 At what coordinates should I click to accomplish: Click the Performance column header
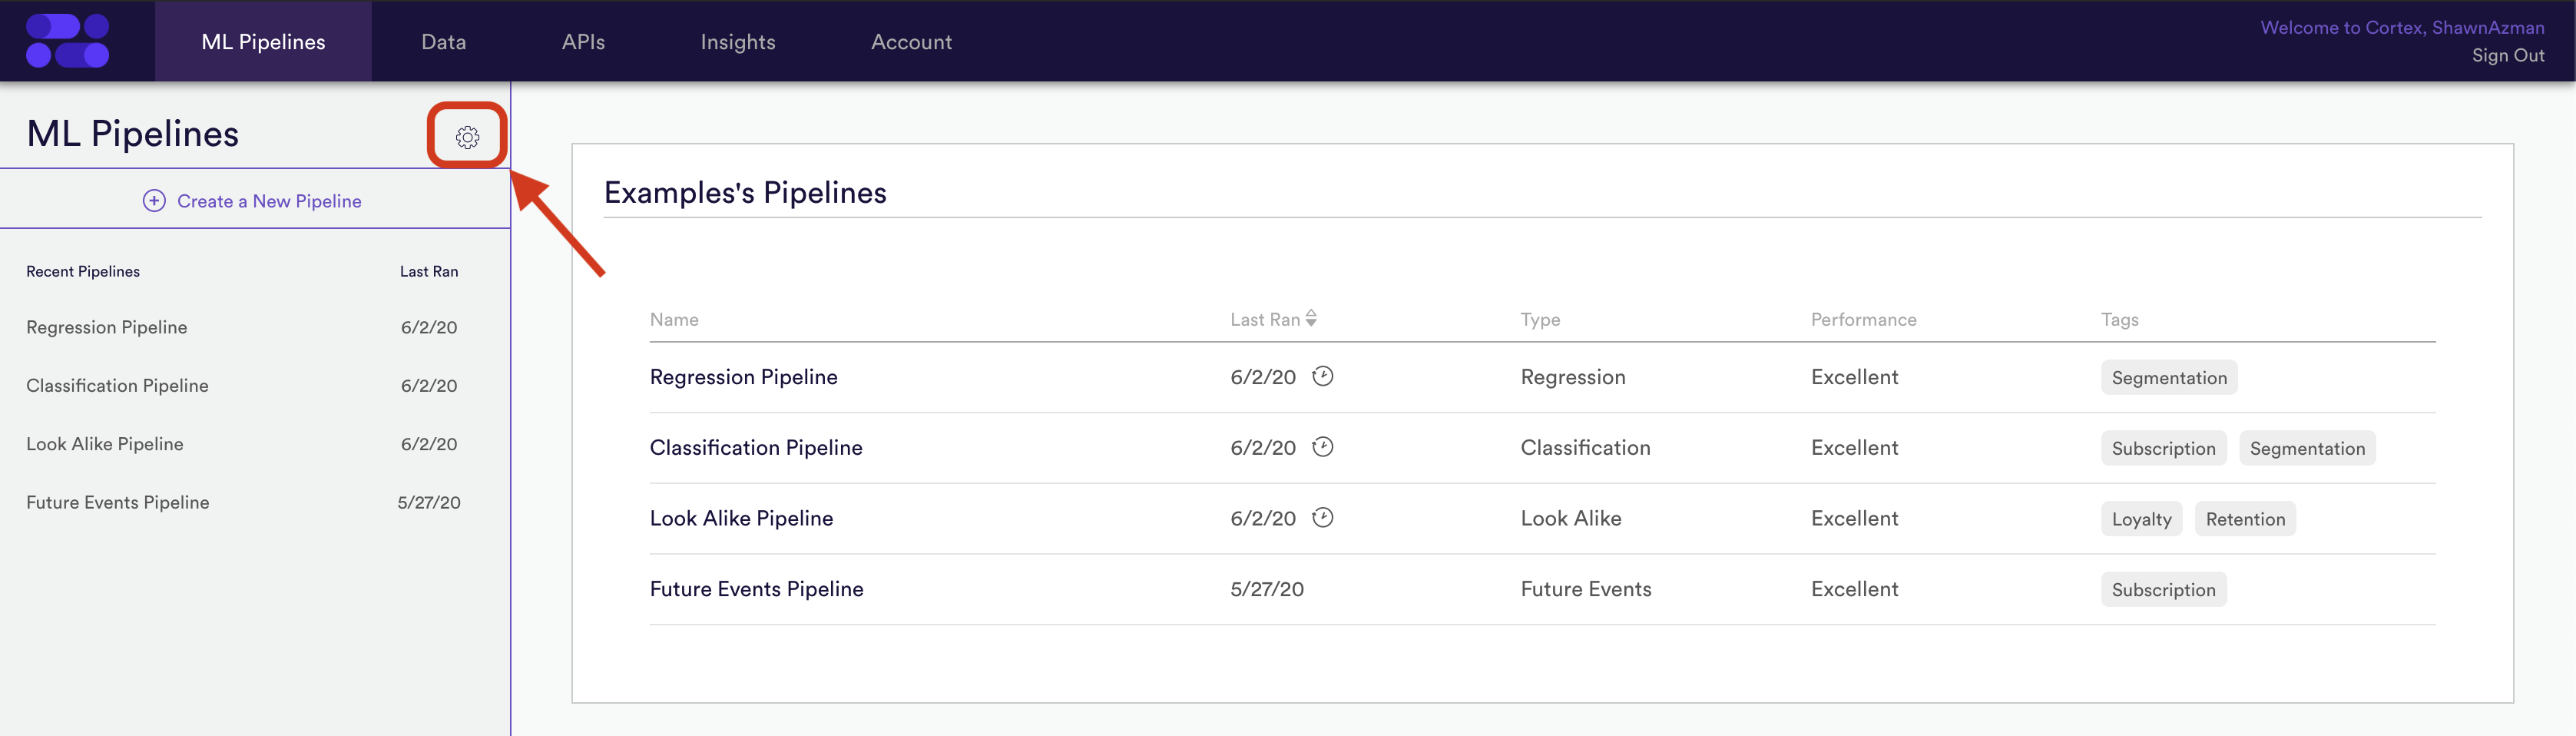[x=1863, y=320]
